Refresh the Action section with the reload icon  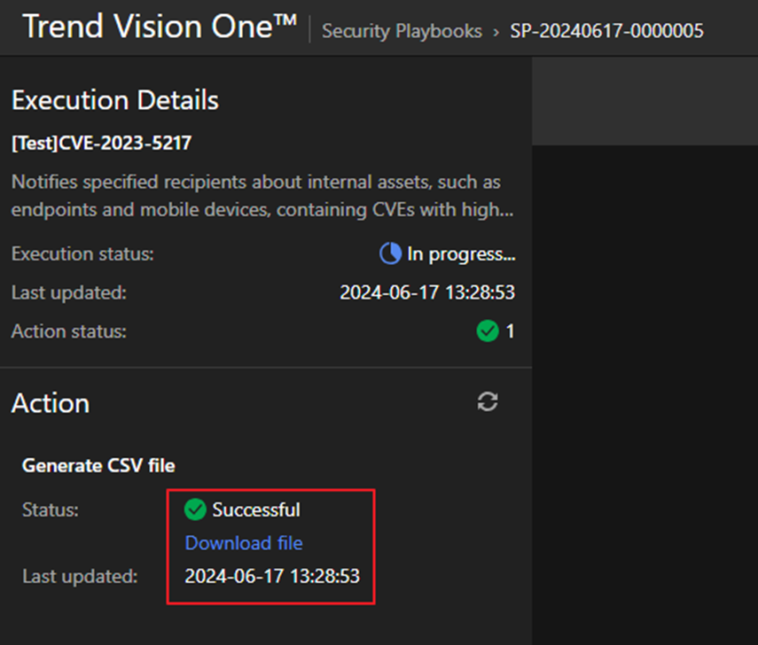coord(487,402)
